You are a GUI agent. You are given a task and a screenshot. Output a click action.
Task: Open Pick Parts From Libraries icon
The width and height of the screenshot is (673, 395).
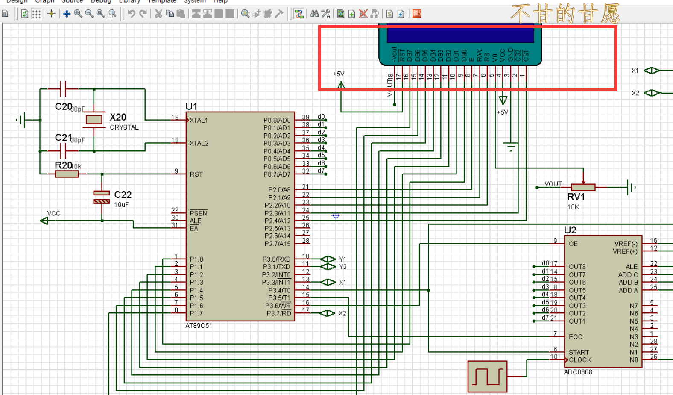(x=245, y=14)
